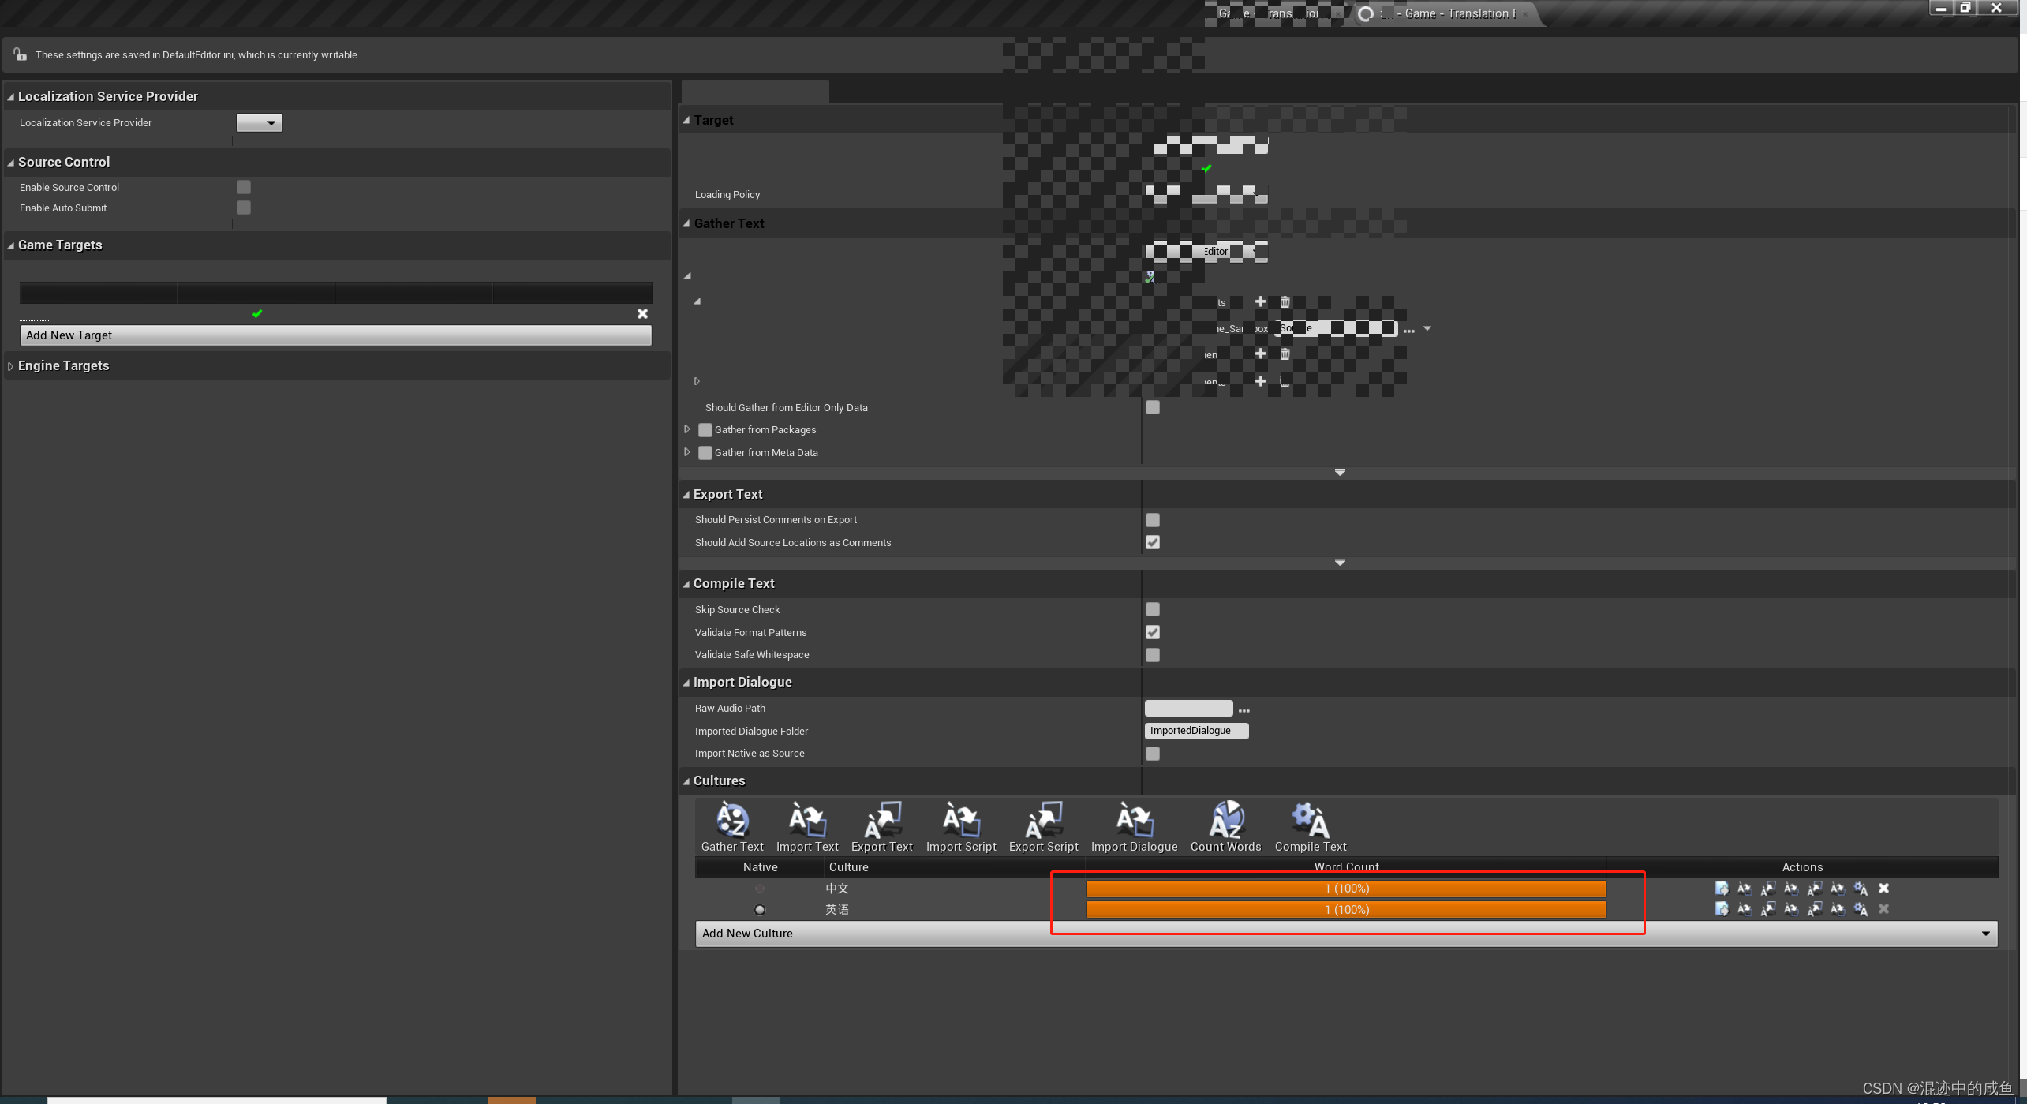2027x1104 pixels.
Task: Click the Import Script toolbar icon
Action: [960, 821]
